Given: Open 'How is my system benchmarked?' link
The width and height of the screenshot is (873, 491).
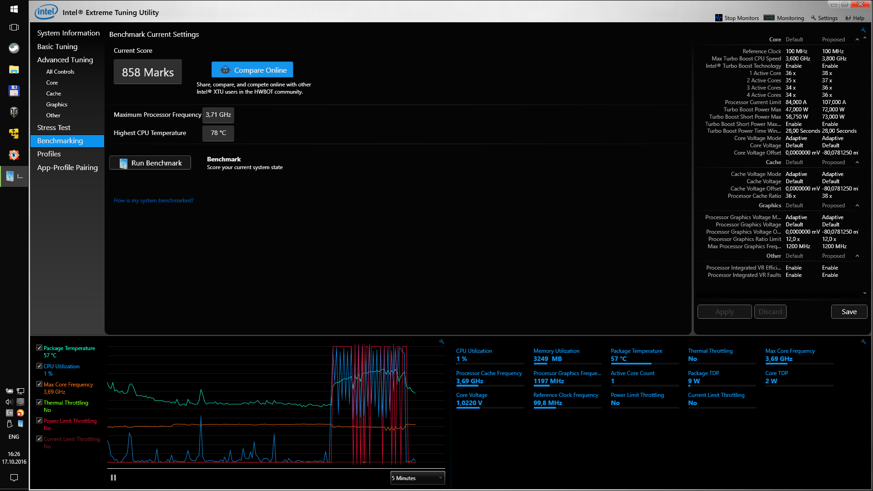Looking at the screenshot, I should click(154, 200).
